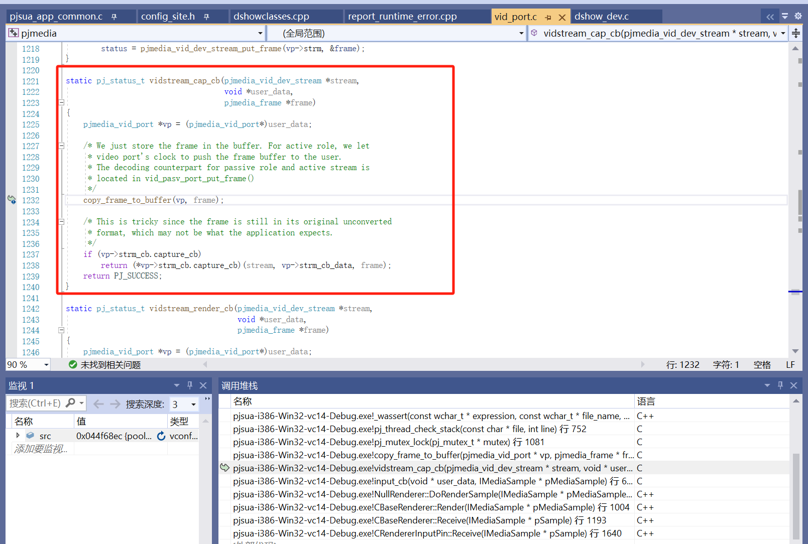Click the back arrow in the Watch 1 toolbar
Screen dimensions: 808x544
pos(98,404)
